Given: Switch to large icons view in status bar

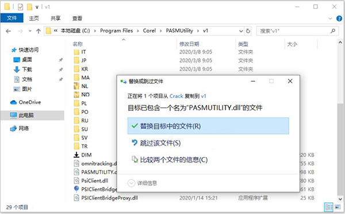Looking at the screenshot, I should 338,207.
